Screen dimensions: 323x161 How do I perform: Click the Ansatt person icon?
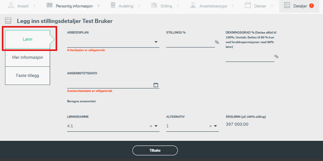(11, 6)
